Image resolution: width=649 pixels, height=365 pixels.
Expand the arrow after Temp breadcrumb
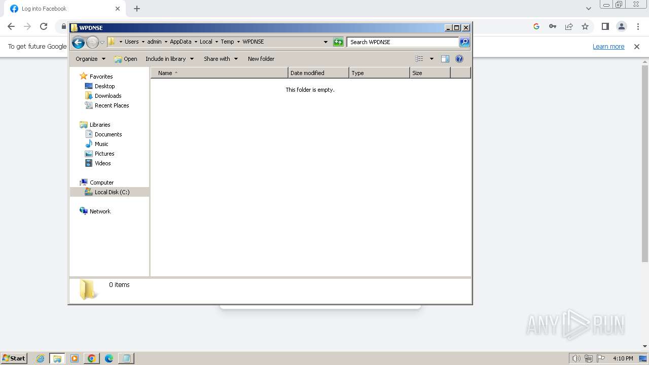coord(238,42)
